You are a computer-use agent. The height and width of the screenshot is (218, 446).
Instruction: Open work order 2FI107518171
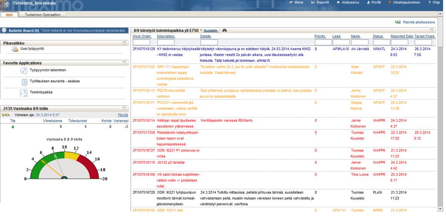(x=144, y=102)
